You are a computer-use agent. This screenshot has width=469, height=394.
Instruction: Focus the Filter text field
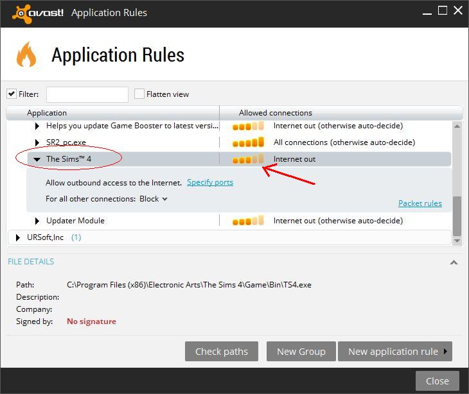tap(87, 94)
